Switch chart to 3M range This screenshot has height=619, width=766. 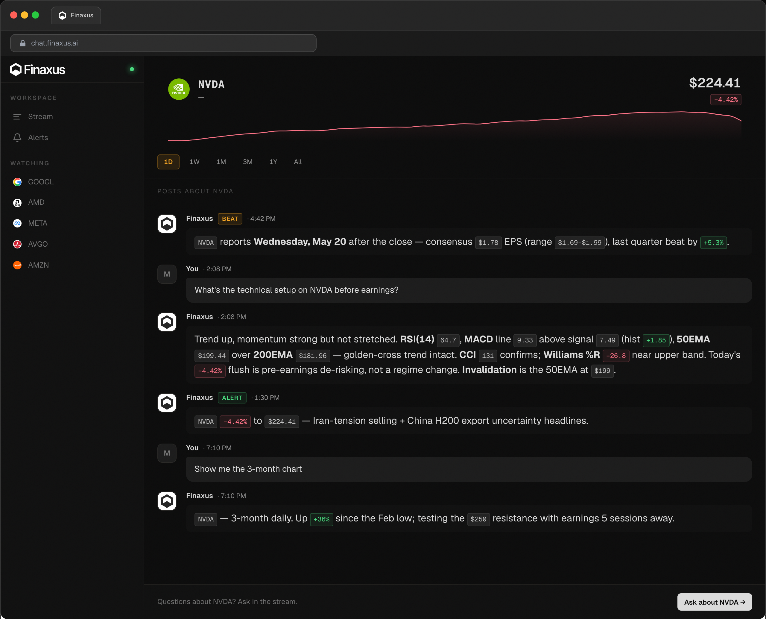[x=247, y=162]
